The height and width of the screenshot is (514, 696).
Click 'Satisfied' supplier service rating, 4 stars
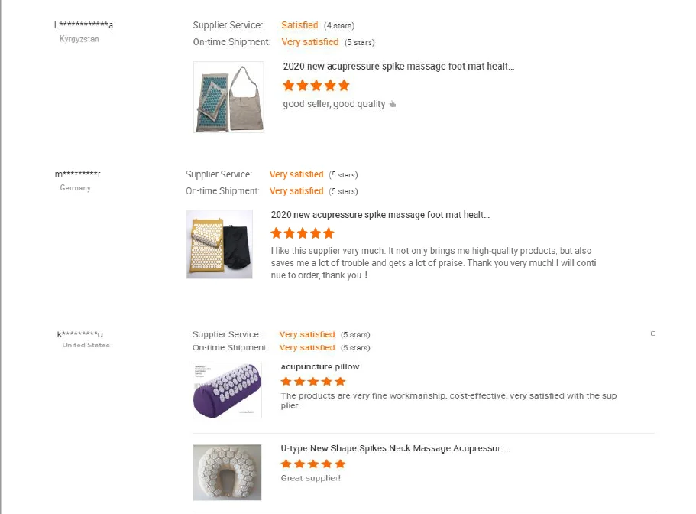pos(299,25)
